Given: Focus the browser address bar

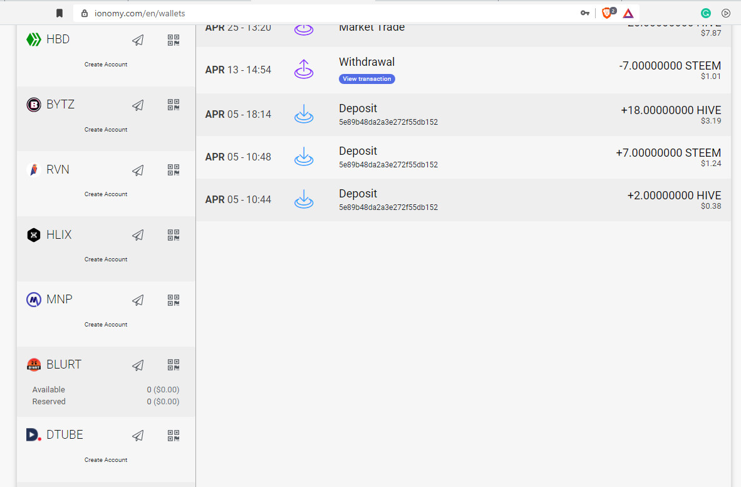Looking at the screenshot, I should coord(326,13).
